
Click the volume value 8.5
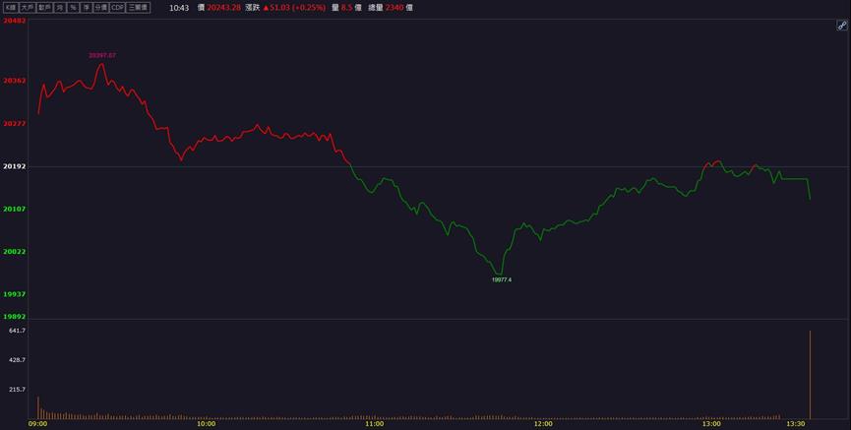tap(347, 8)
